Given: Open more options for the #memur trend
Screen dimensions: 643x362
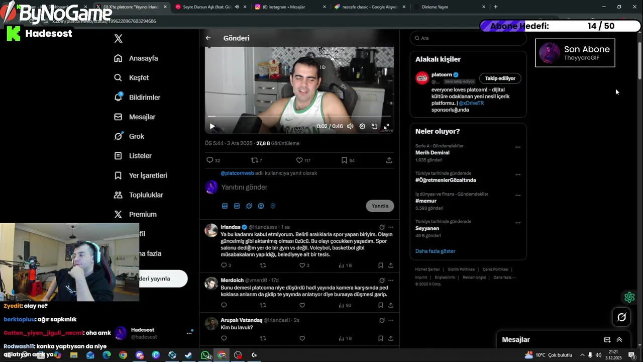Looking at the screenshot, I should (518, 196).
